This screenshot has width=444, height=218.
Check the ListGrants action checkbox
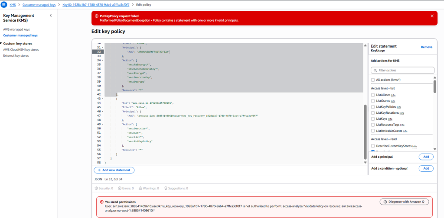pyautogui.click(x=373, y=101)
